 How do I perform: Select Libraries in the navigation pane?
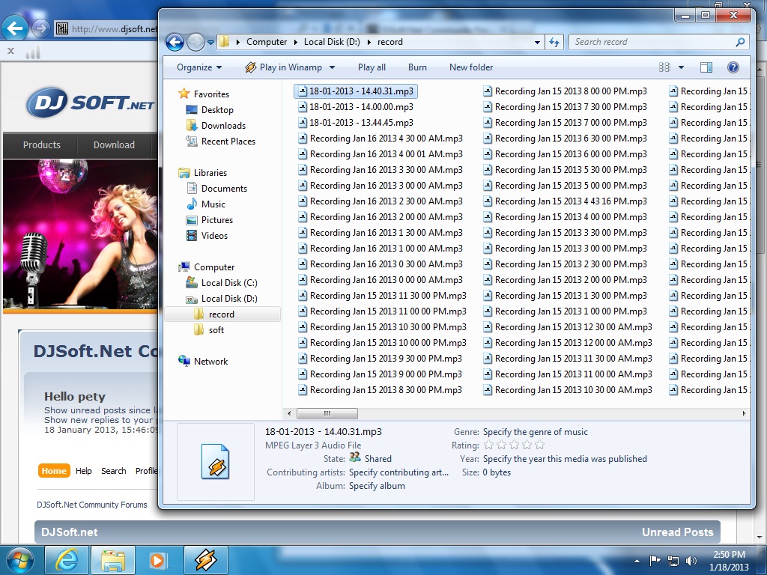coord(210,173)
